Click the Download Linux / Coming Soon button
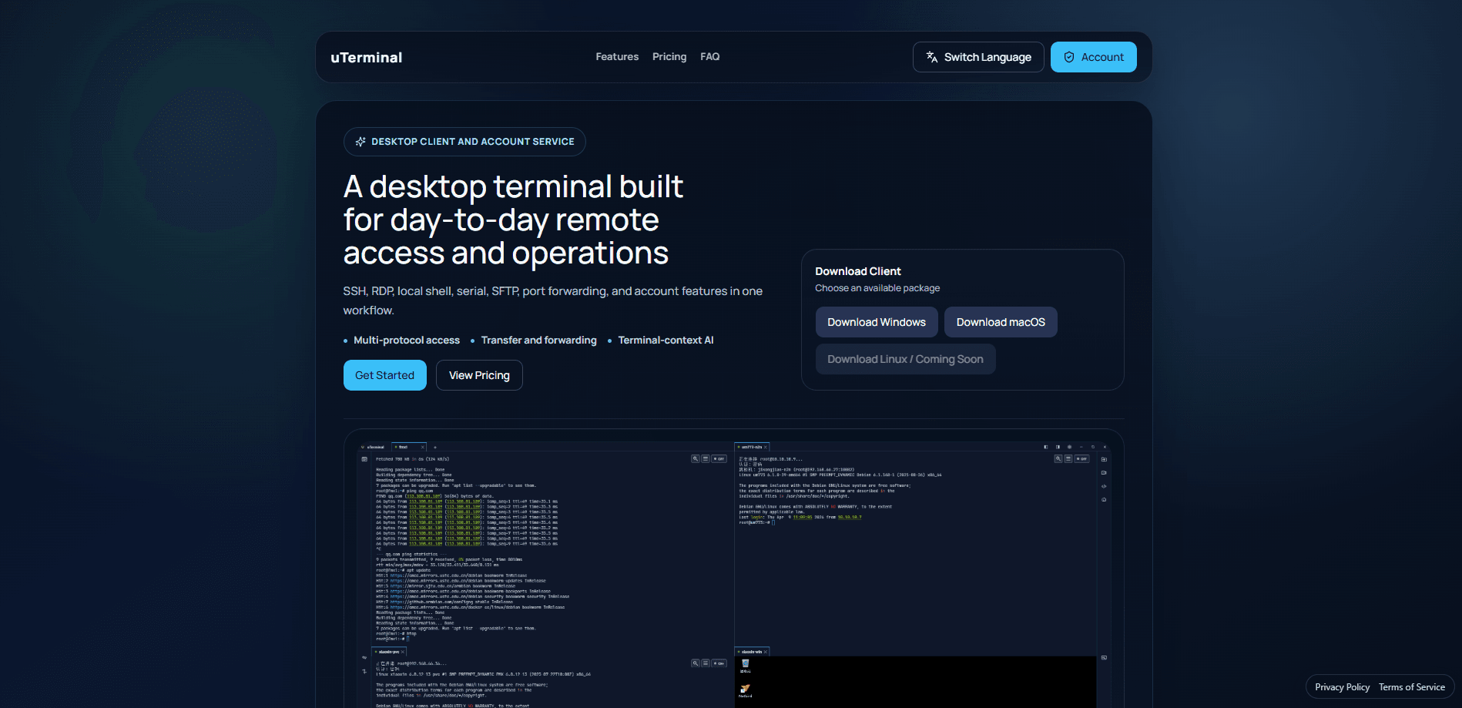This screenshot has width=1462, height=708. coord(905,359)
